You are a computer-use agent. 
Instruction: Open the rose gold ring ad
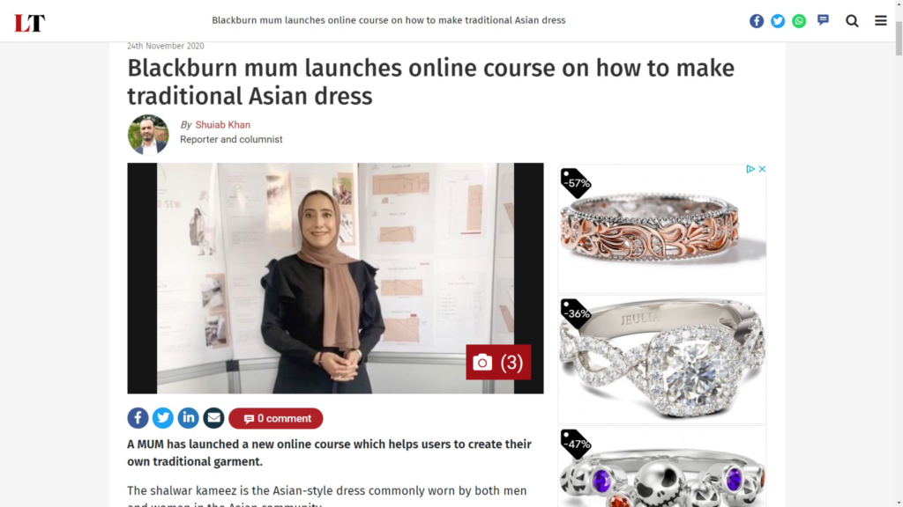click(x=662, y=229)
